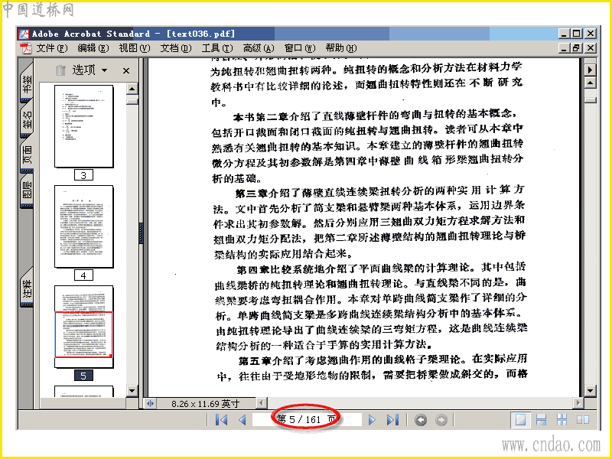Click the document scrollbar up arrow
612x459 pixels.
590,83
